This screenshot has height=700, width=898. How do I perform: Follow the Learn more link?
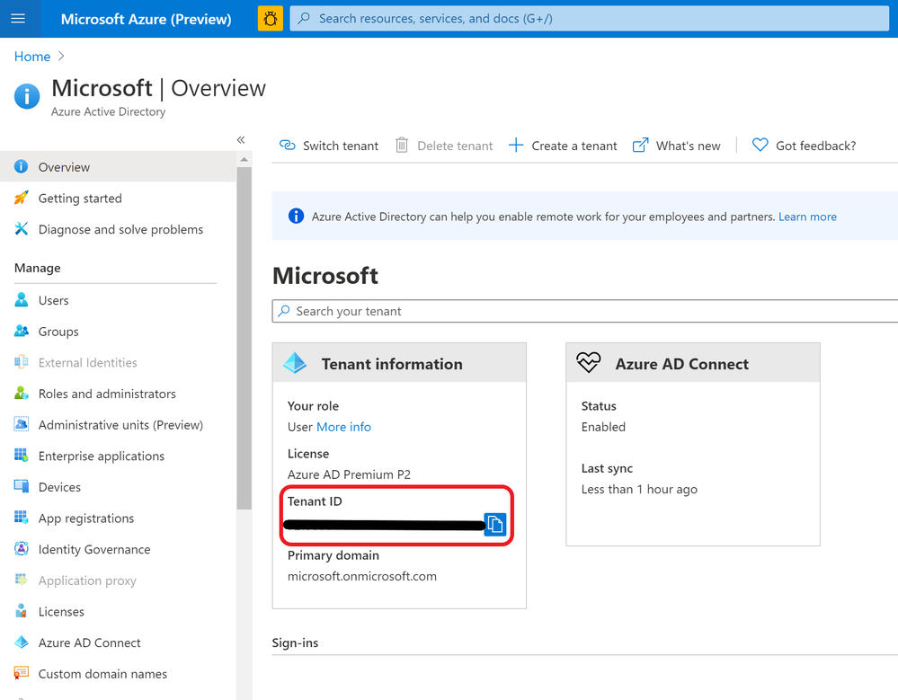click(807, 217)
